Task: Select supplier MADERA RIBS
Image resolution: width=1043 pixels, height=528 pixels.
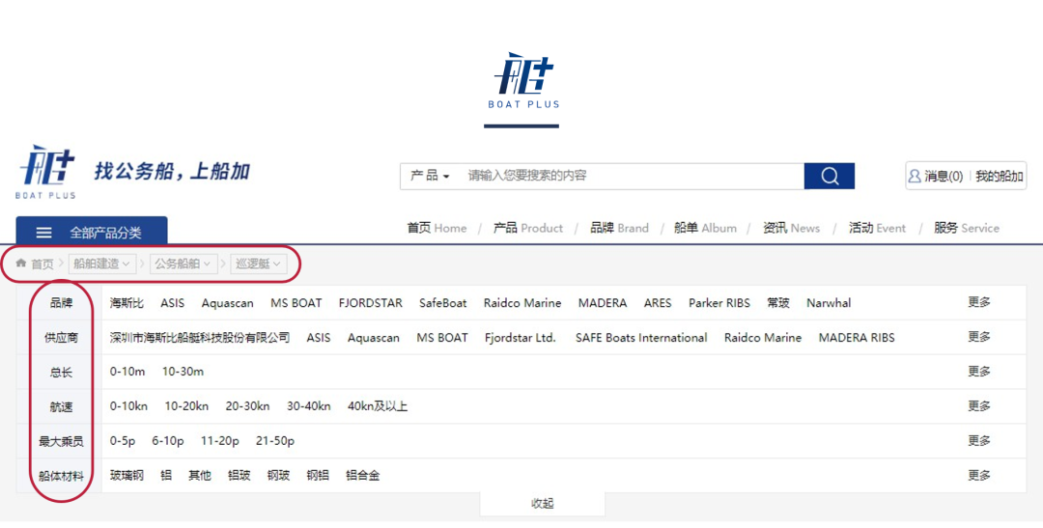Action: [857, 337]
